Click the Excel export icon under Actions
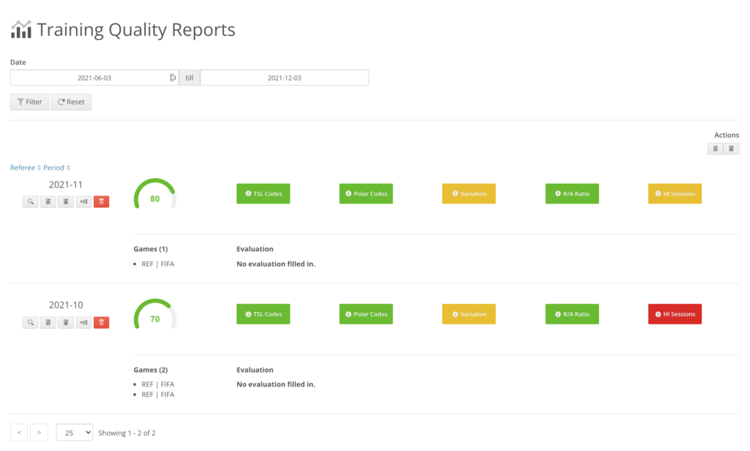The height and width of the screenshot is (451, 750). [732, 149]
